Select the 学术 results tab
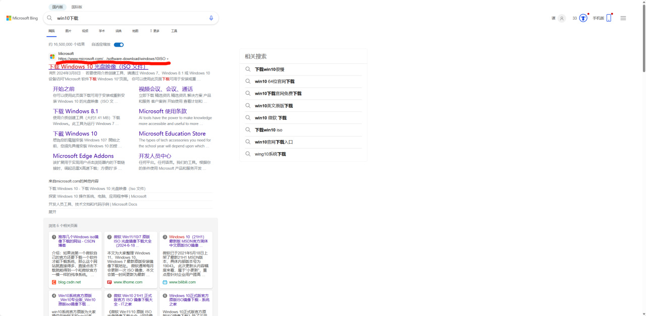The image size is (646, 316). tap(101, 31)
